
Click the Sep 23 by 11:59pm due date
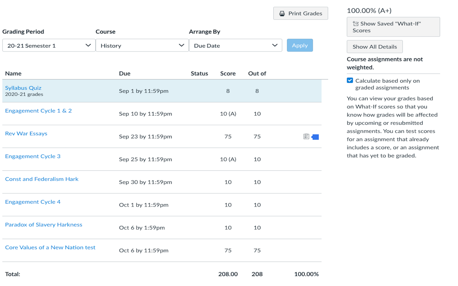pos(145,137)
